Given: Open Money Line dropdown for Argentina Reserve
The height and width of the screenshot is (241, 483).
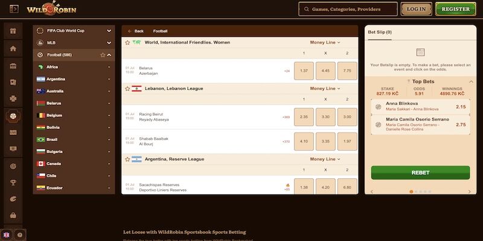Looking at the screenshot, I should (x=325, y=159).
